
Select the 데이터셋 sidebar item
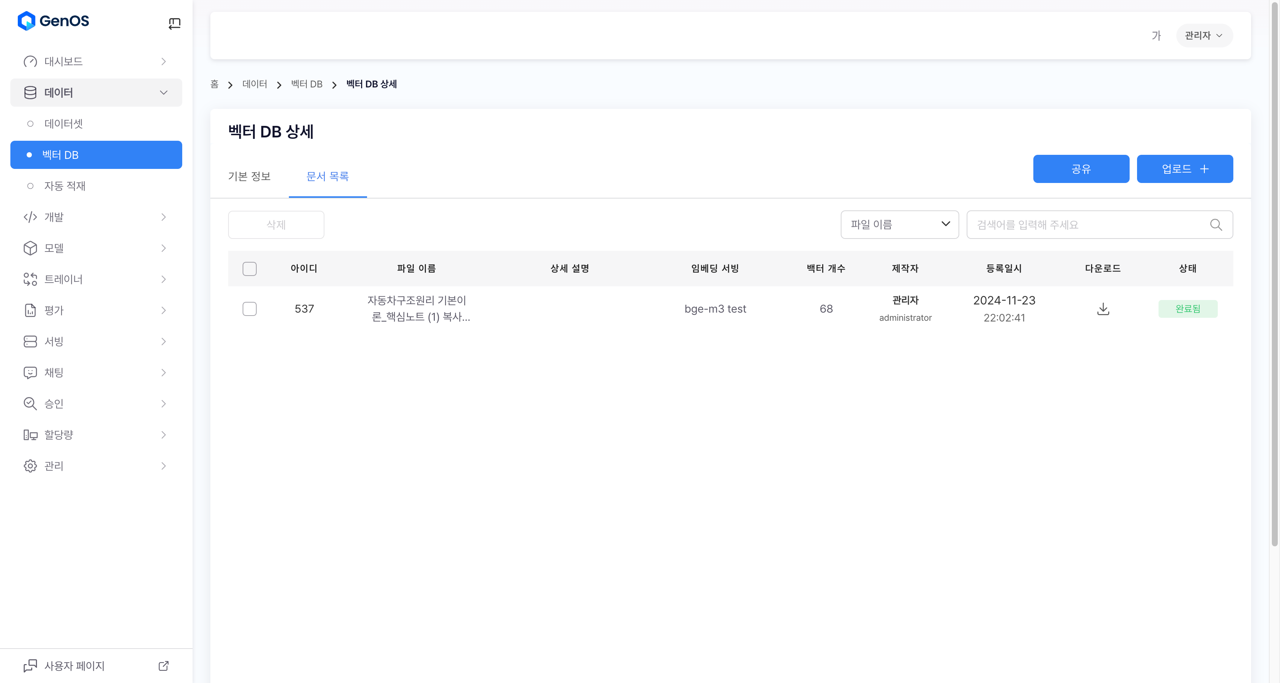64,124
